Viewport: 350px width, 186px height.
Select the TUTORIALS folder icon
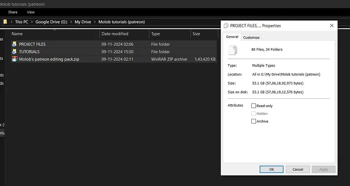14,52
